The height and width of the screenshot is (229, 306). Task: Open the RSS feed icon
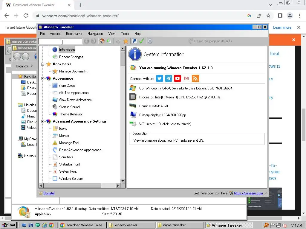pyautogui.click(x=195, y=78)
